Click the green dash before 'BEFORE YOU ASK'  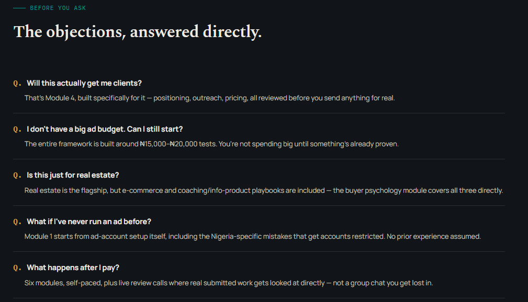(x=19, y=8)
